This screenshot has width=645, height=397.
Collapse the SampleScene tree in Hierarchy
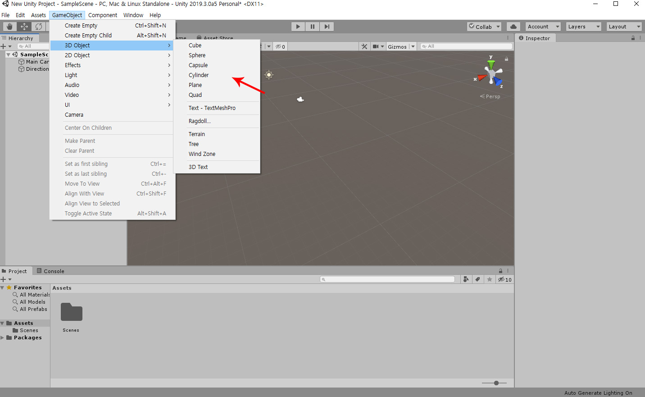click(x=8, y=55)
